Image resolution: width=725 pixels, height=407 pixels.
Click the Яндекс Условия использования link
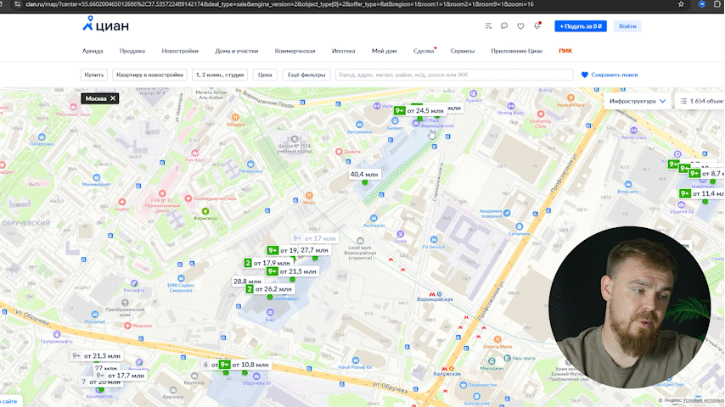click(703, 400)
